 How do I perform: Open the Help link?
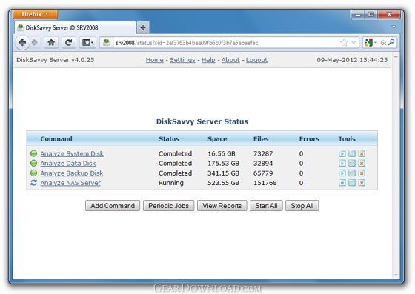208,60
